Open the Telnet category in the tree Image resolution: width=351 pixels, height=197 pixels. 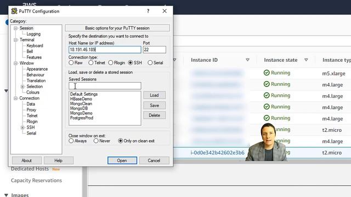click(x=32, y=115)
